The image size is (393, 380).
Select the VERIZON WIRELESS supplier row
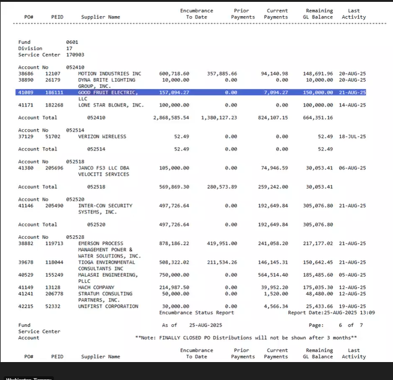point(102,136)
